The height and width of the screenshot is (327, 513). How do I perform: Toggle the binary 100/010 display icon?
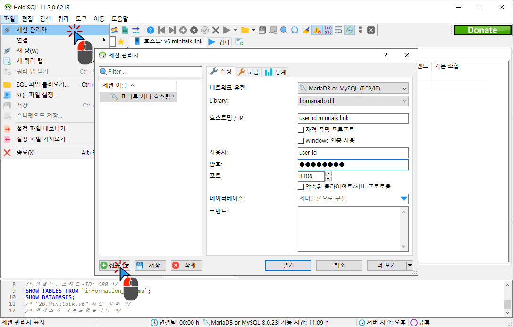(328, 30)
